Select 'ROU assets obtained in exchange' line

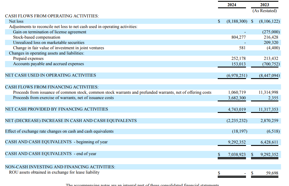click(x=54, y=172)
